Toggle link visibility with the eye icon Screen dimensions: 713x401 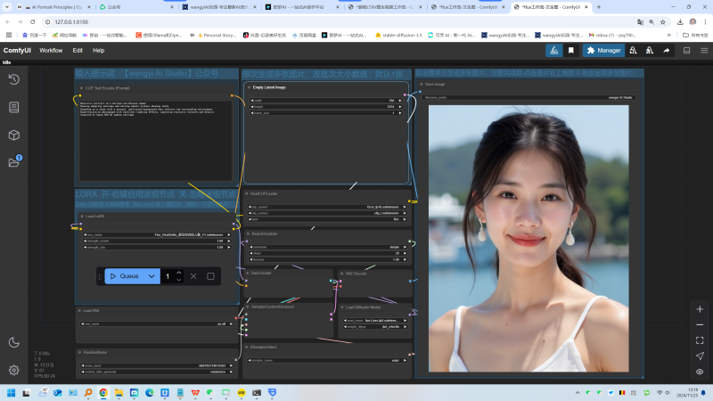pyautogui.click(x=700, y=371)
